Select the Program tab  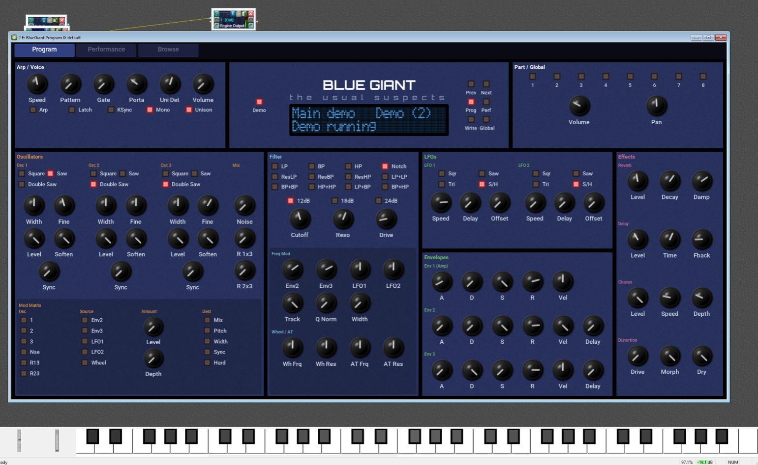click(x=44, y=50)
